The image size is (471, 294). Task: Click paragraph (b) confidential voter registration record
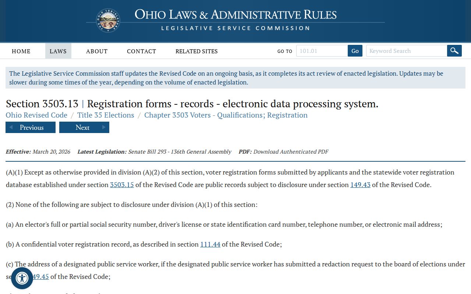click(144, 244)
